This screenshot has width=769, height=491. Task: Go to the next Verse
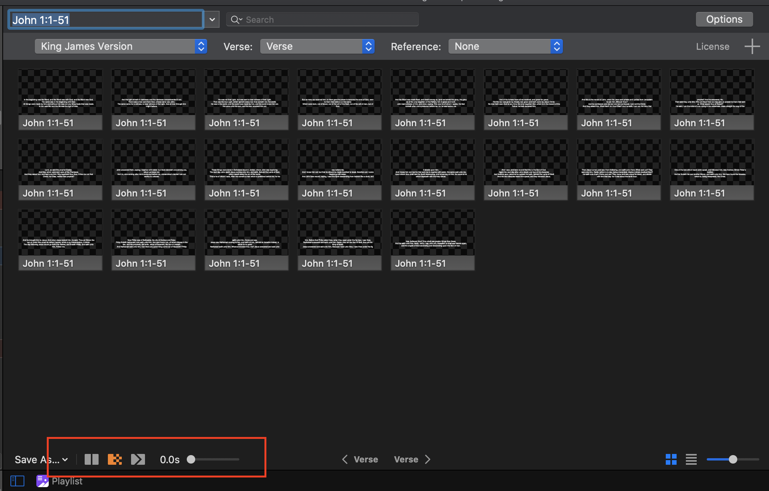[x=412, y=459]
